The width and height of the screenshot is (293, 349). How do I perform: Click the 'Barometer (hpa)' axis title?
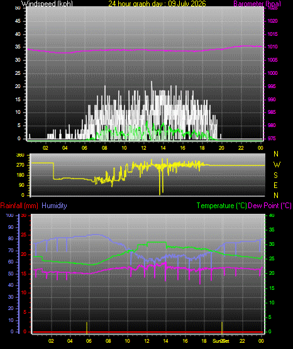[x=257, y=4]
